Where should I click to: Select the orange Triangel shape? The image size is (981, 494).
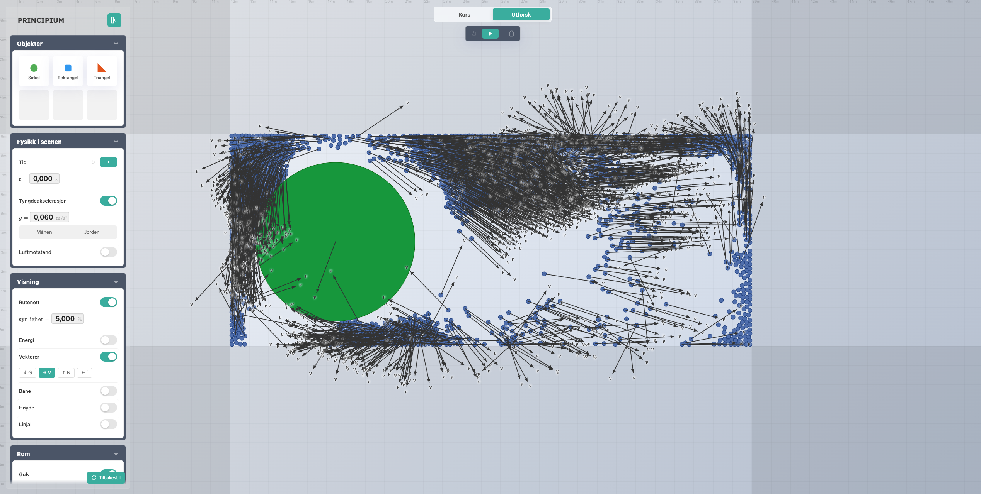[x=102, y=71]
